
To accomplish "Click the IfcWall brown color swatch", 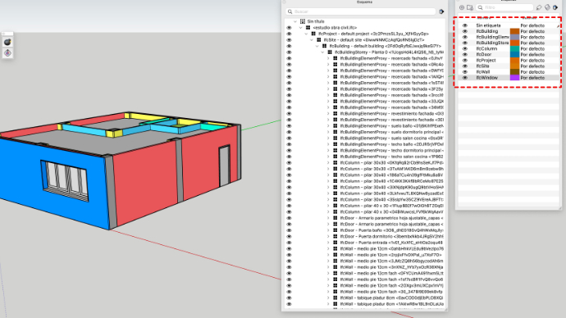I will 514,72.
